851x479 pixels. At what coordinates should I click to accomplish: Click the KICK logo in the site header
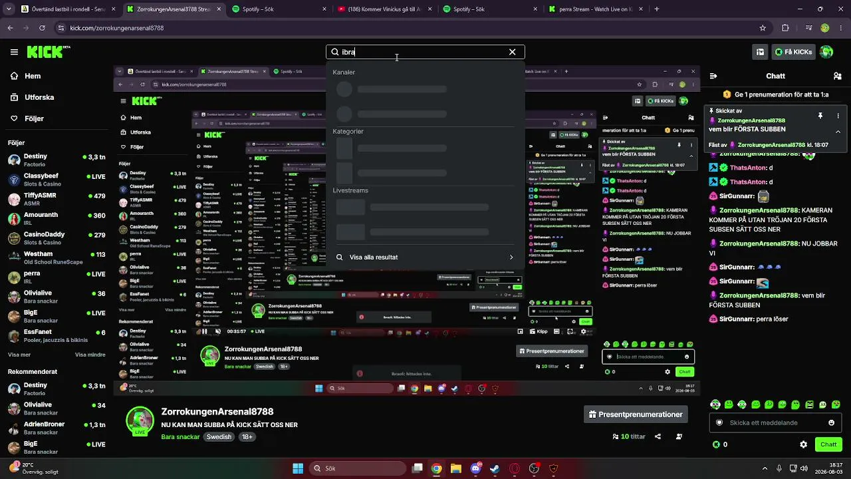pyautogui.click(x=49, y=52)
